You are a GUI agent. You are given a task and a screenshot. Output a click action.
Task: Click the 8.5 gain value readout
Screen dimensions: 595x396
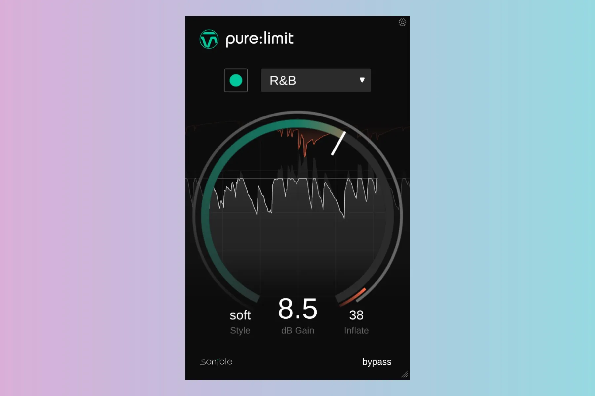point(297,309)
